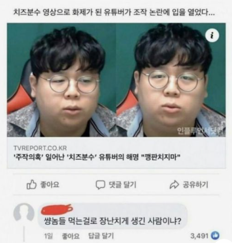Click the 공유하기 text label
This screenshot has height=243, width=232.
point(195,185)
